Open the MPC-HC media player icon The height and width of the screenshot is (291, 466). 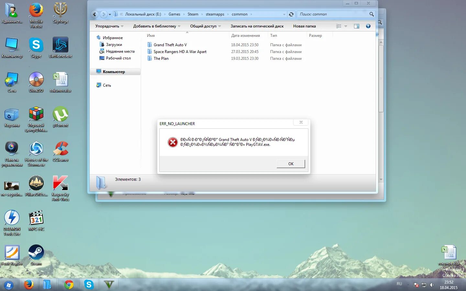pos(36,221)
